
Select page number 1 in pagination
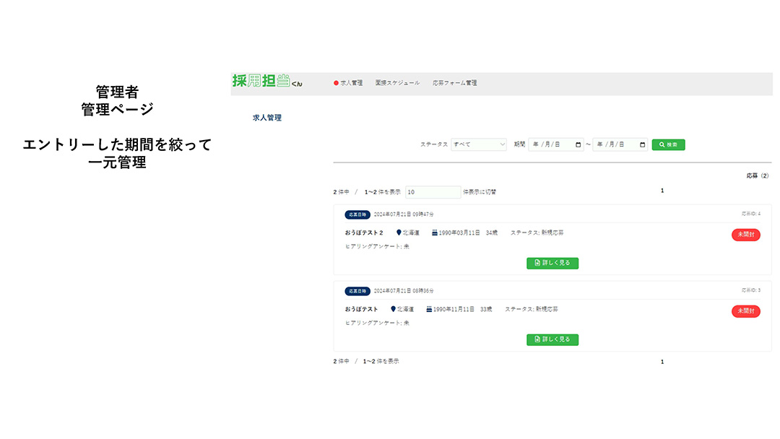coord(662,191)
